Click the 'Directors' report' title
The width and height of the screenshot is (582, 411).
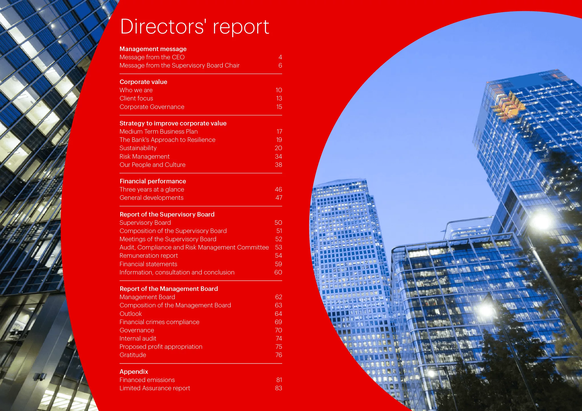[194, 27]
